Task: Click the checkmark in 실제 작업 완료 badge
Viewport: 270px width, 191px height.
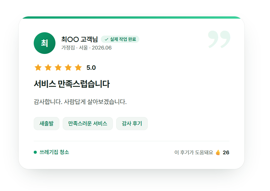Action: pyautogui.click(x=106, y=39)
